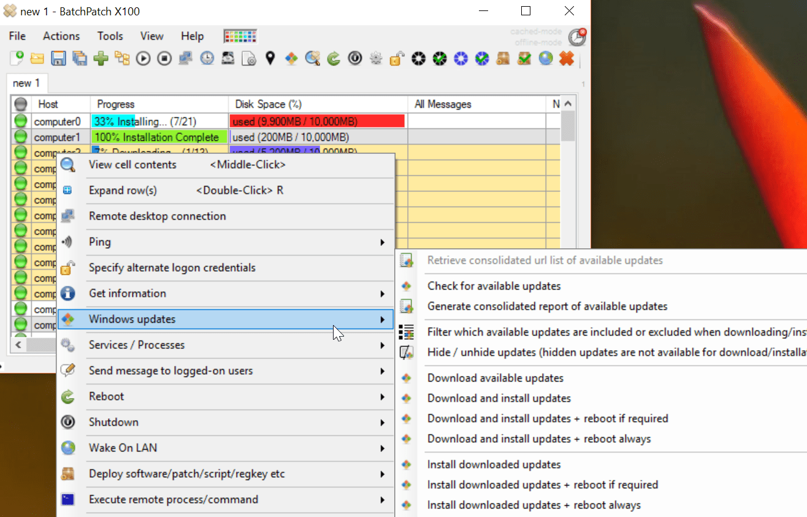This screenshot has width=807, height=517.
Task: Sort by the All Messages column header
Action: [x=477, y=104]
